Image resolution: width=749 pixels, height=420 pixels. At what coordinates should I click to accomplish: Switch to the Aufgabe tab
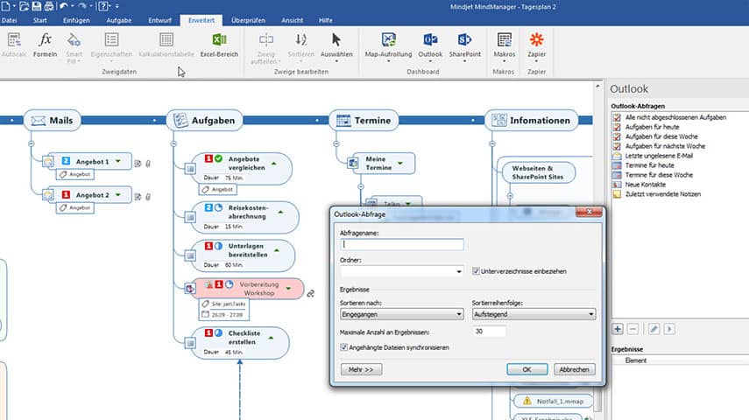click(x=119, y=20)
